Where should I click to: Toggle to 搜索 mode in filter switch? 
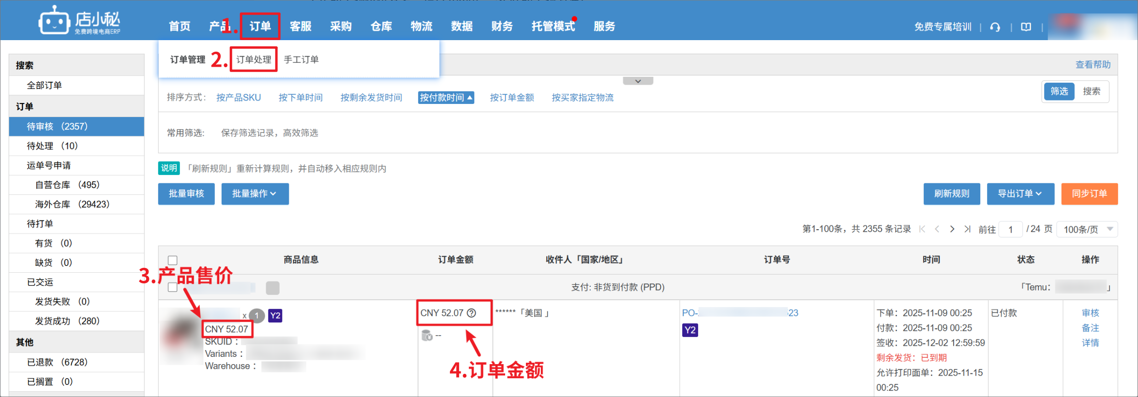click(x=1091, y=91)
